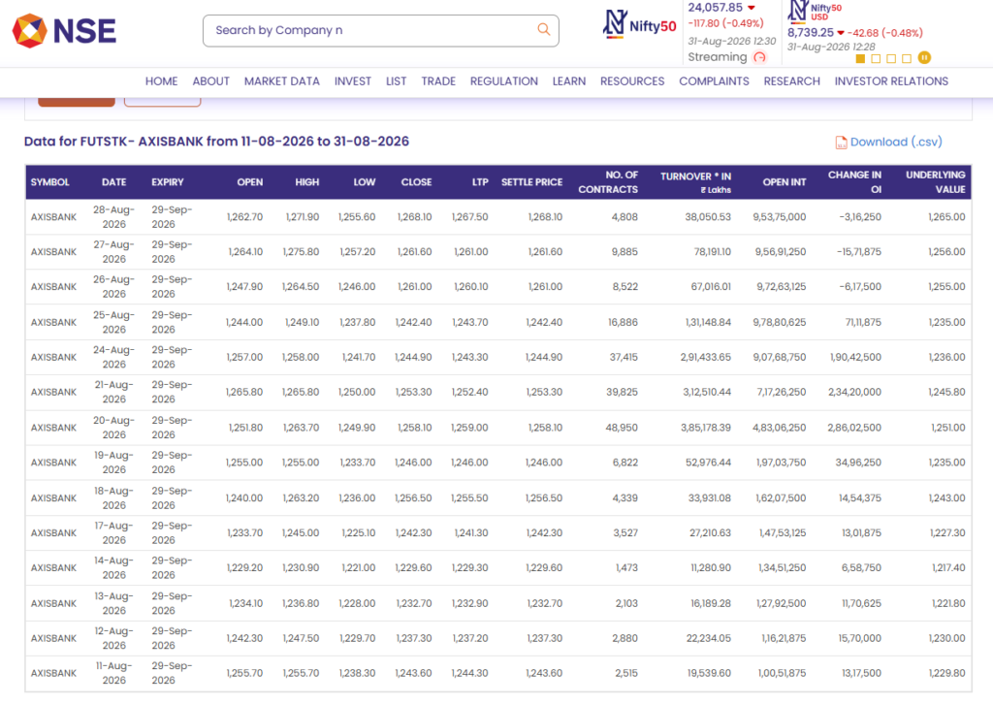Open the RESEARCH menu

(x=791, y=81)
